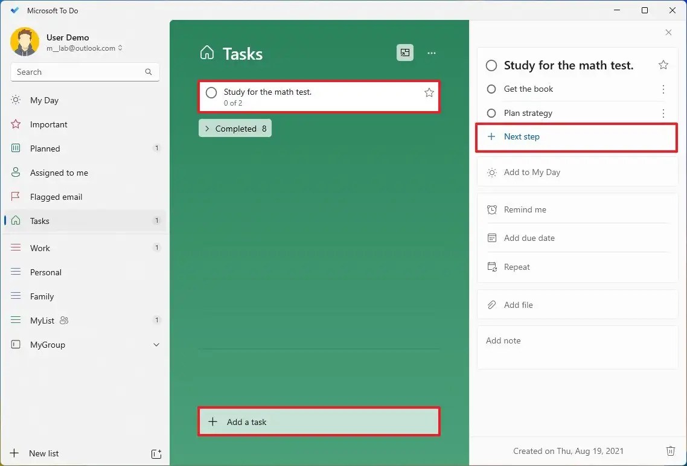Open My Day view via the sun icon
Screen dimensions: 687x466
click(x=15, y=100)
